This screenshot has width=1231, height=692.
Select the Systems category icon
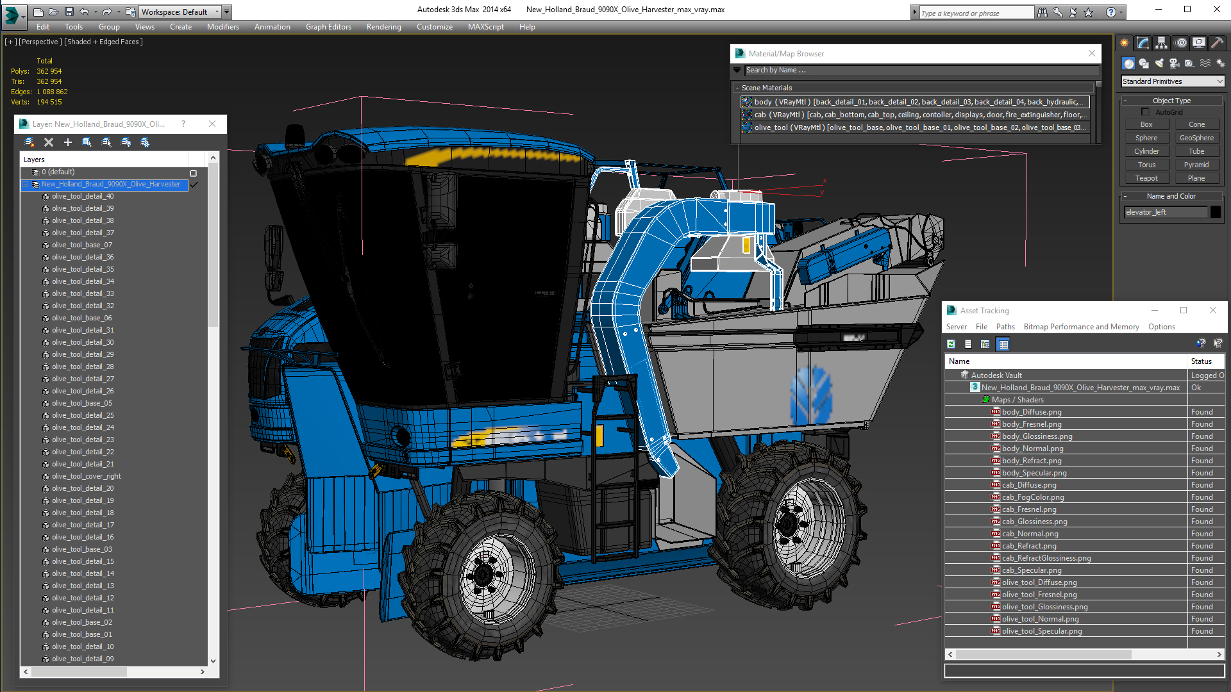coord(1221,63)
